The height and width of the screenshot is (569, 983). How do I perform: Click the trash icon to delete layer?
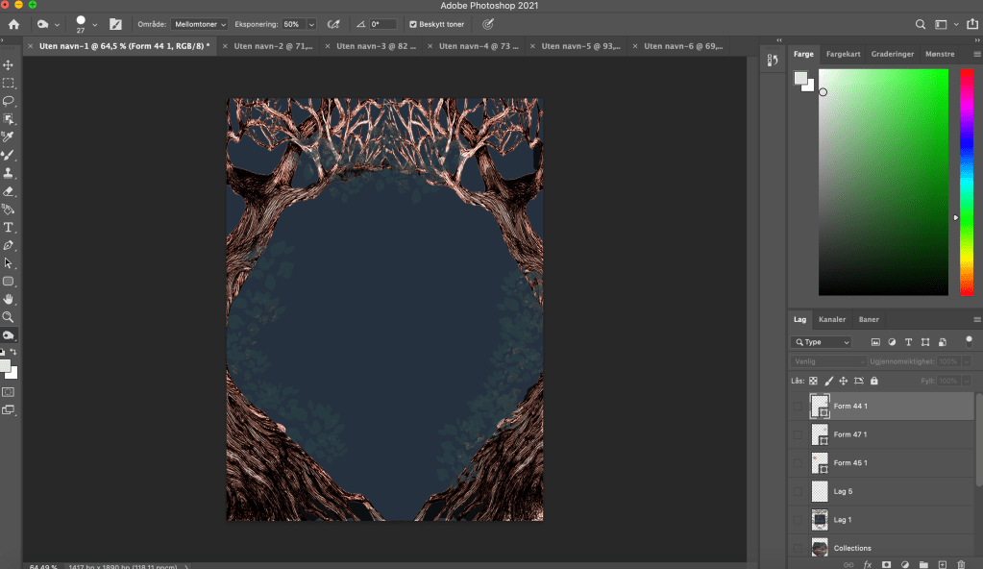(960, 564)
